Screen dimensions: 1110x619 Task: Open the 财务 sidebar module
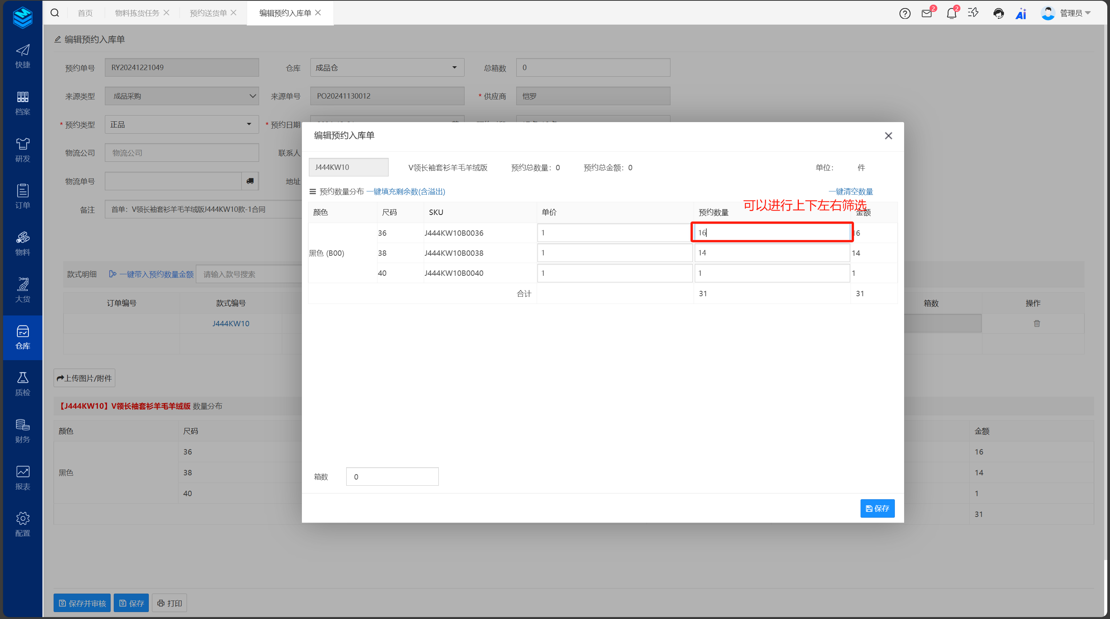click(22, 431)
